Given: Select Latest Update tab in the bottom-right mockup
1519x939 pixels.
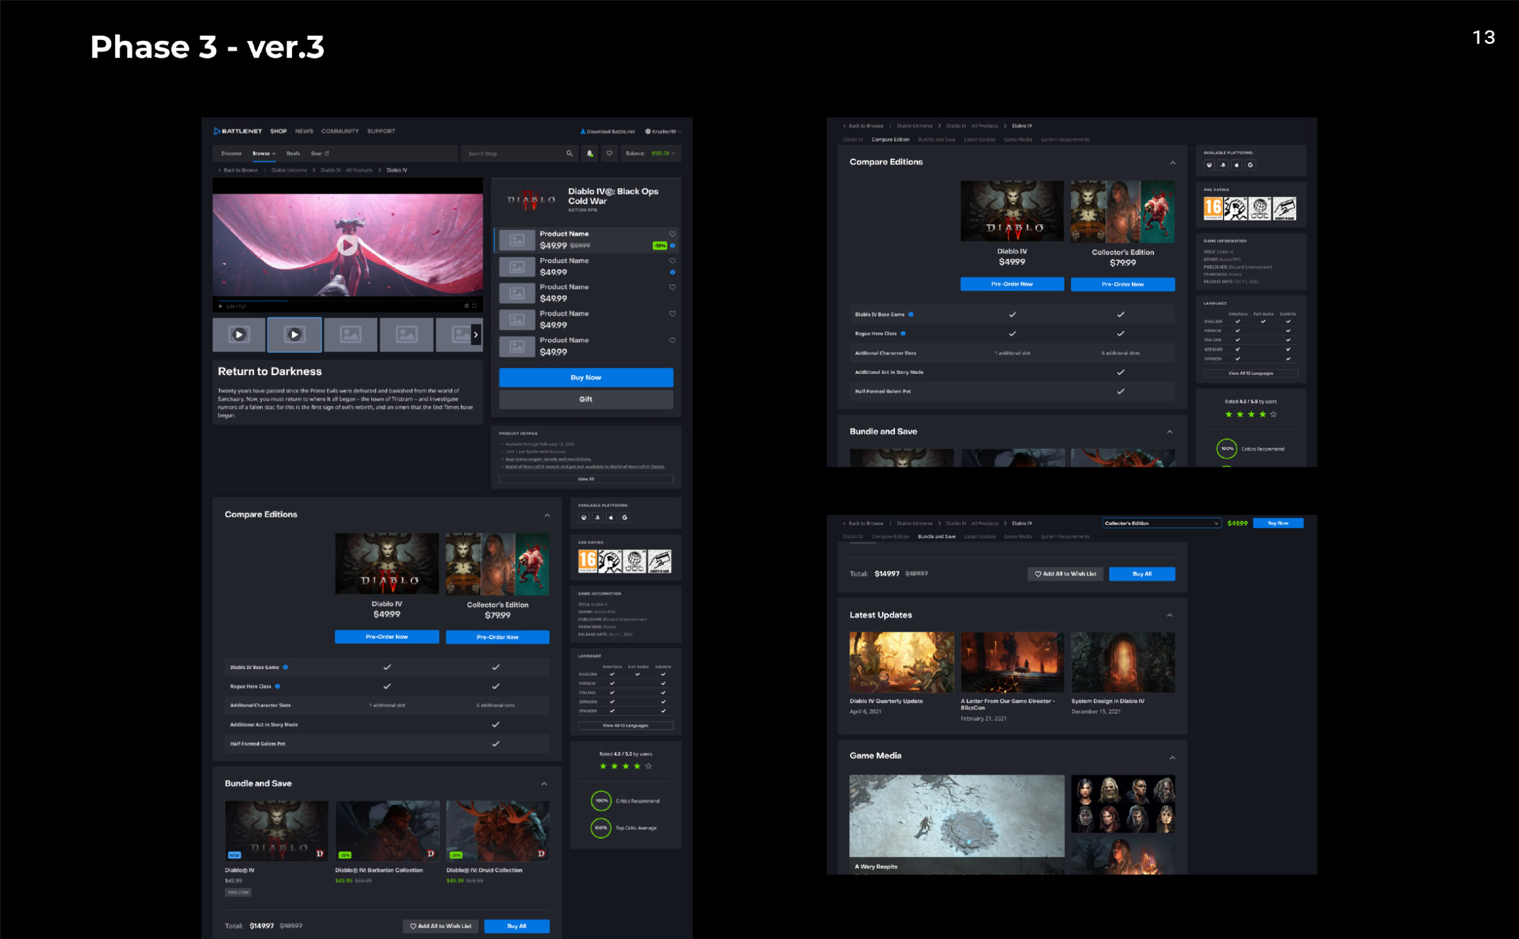Looking at the screenshot, I should (x=980, y=536).
